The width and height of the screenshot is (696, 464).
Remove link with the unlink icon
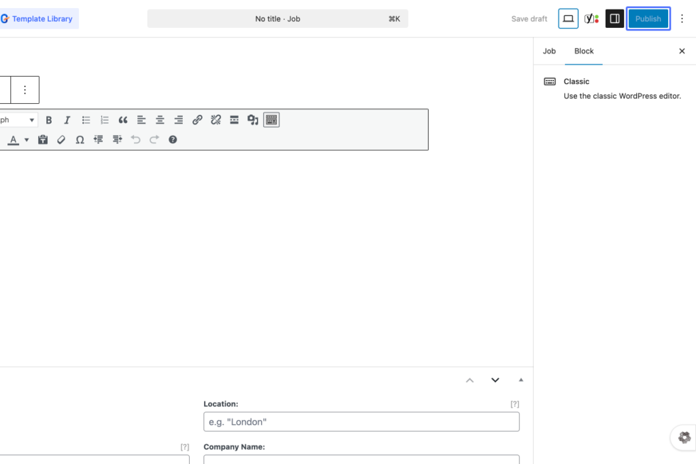click(215, 120)
